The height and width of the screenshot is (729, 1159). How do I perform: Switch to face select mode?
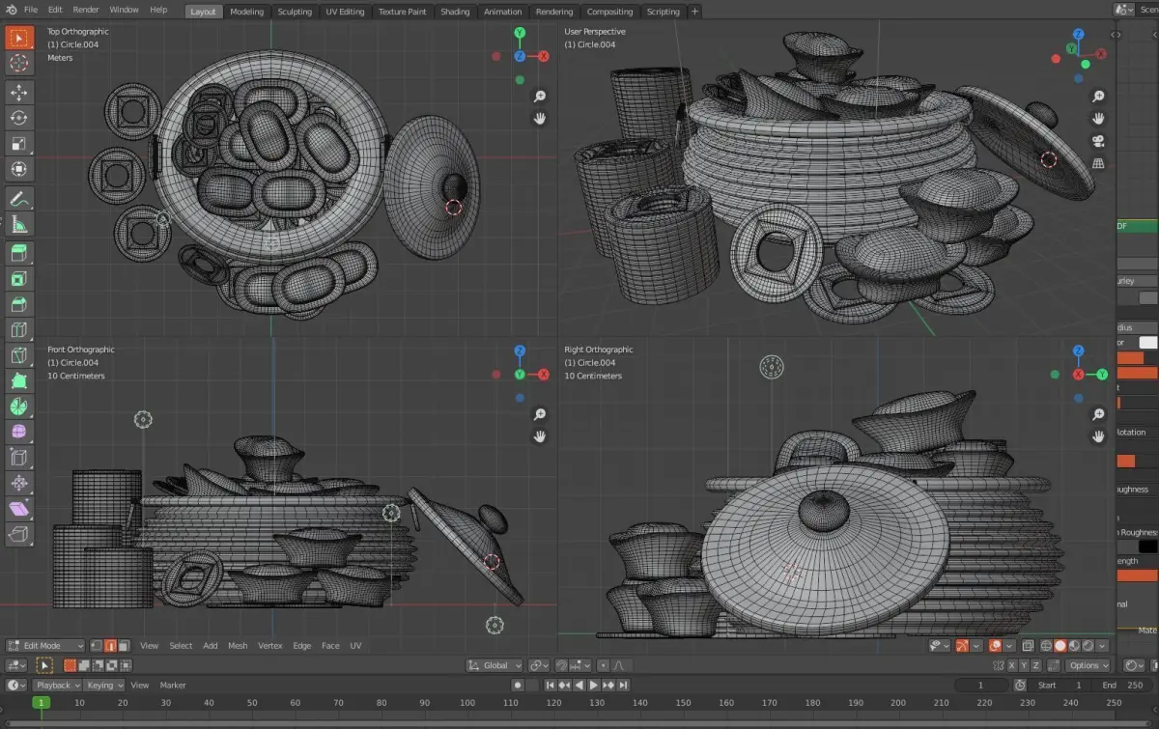point(124,645)
